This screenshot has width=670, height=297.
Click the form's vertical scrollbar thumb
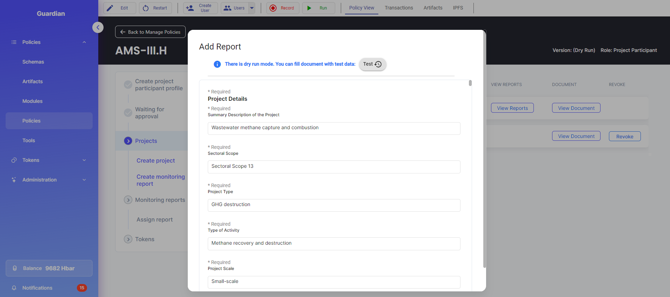(x=470, y=83)
